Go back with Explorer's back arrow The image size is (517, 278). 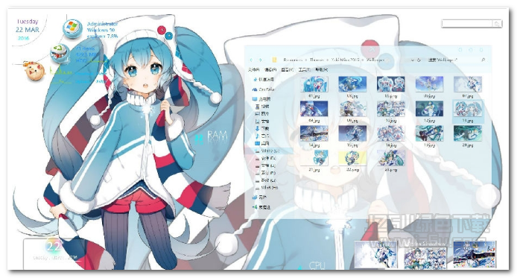coord(251,60)
